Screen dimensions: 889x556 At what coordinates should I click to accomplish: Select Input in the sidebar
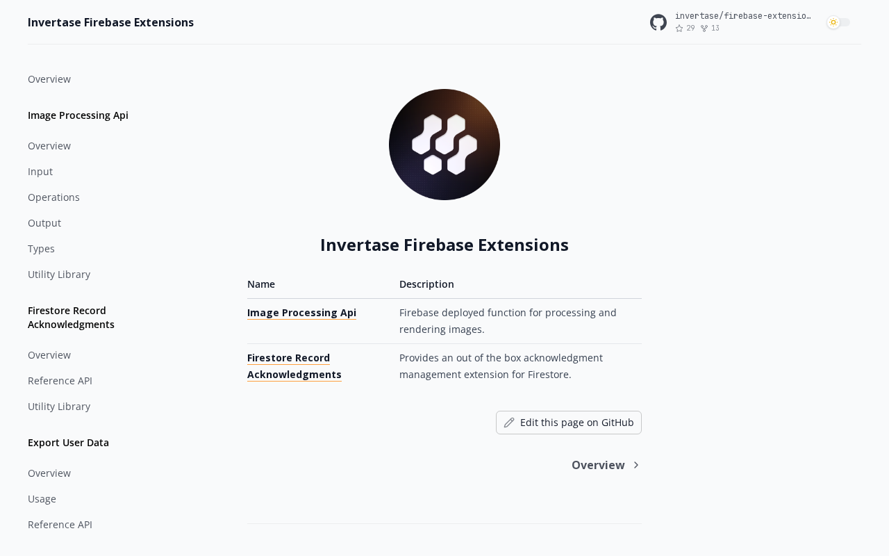tap(40, 172)
